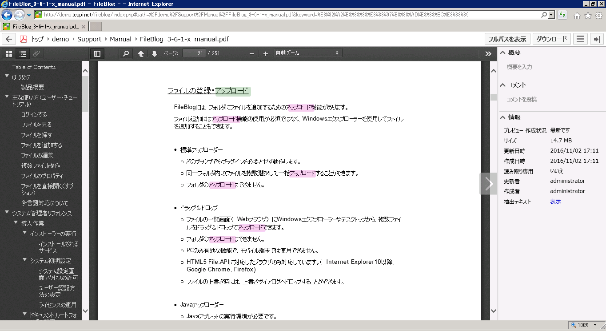Open 製品概要 in the outline
The width and height of the screenshot is (606, 331).
point(32,87)
